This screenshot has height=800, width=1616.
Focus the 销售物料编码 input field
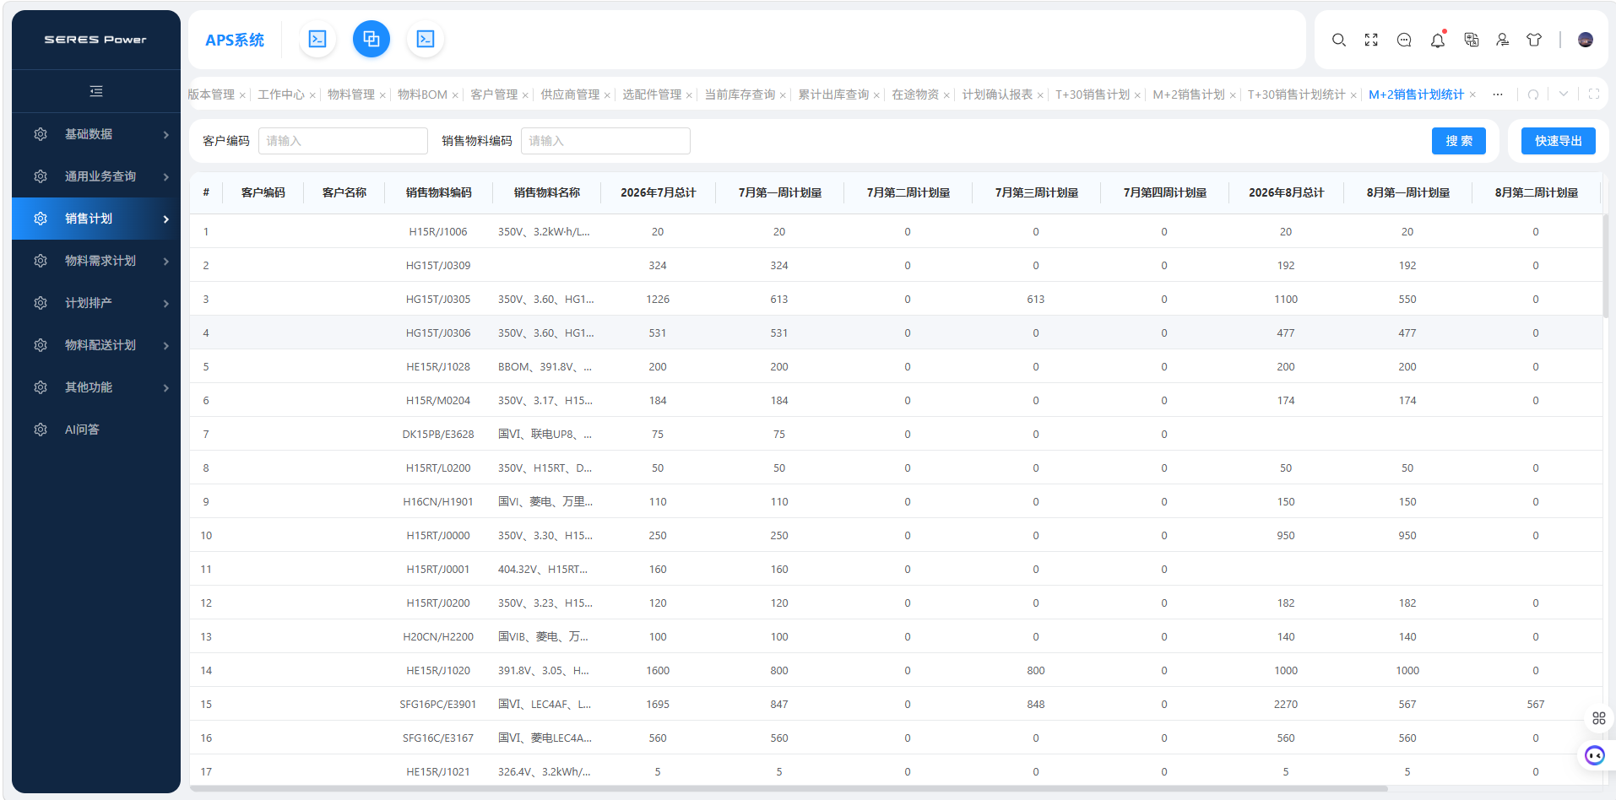pyautogui.click(x=605, y=141)
